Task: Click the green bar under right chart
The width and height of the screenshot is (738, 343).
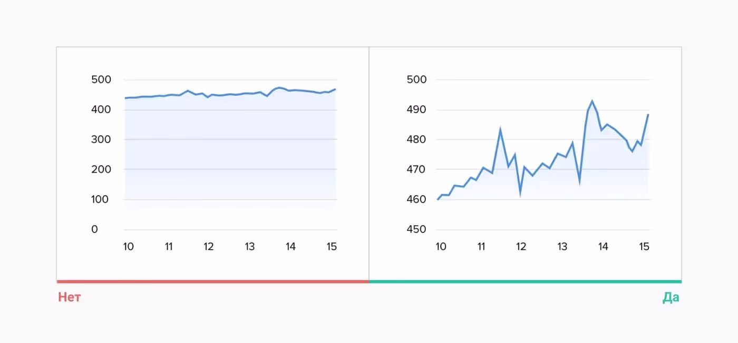Action: [525, 281]
